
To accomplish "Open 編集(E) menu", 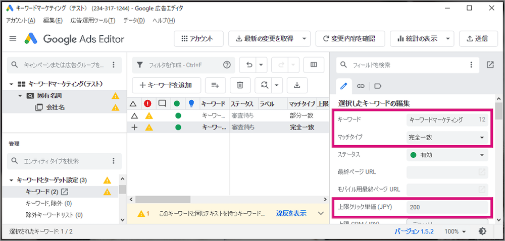I will (x=53, y=21).
